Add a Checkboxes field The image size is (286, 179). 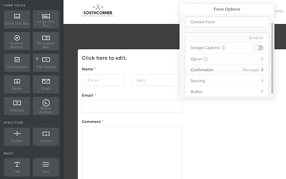point(17,63)
